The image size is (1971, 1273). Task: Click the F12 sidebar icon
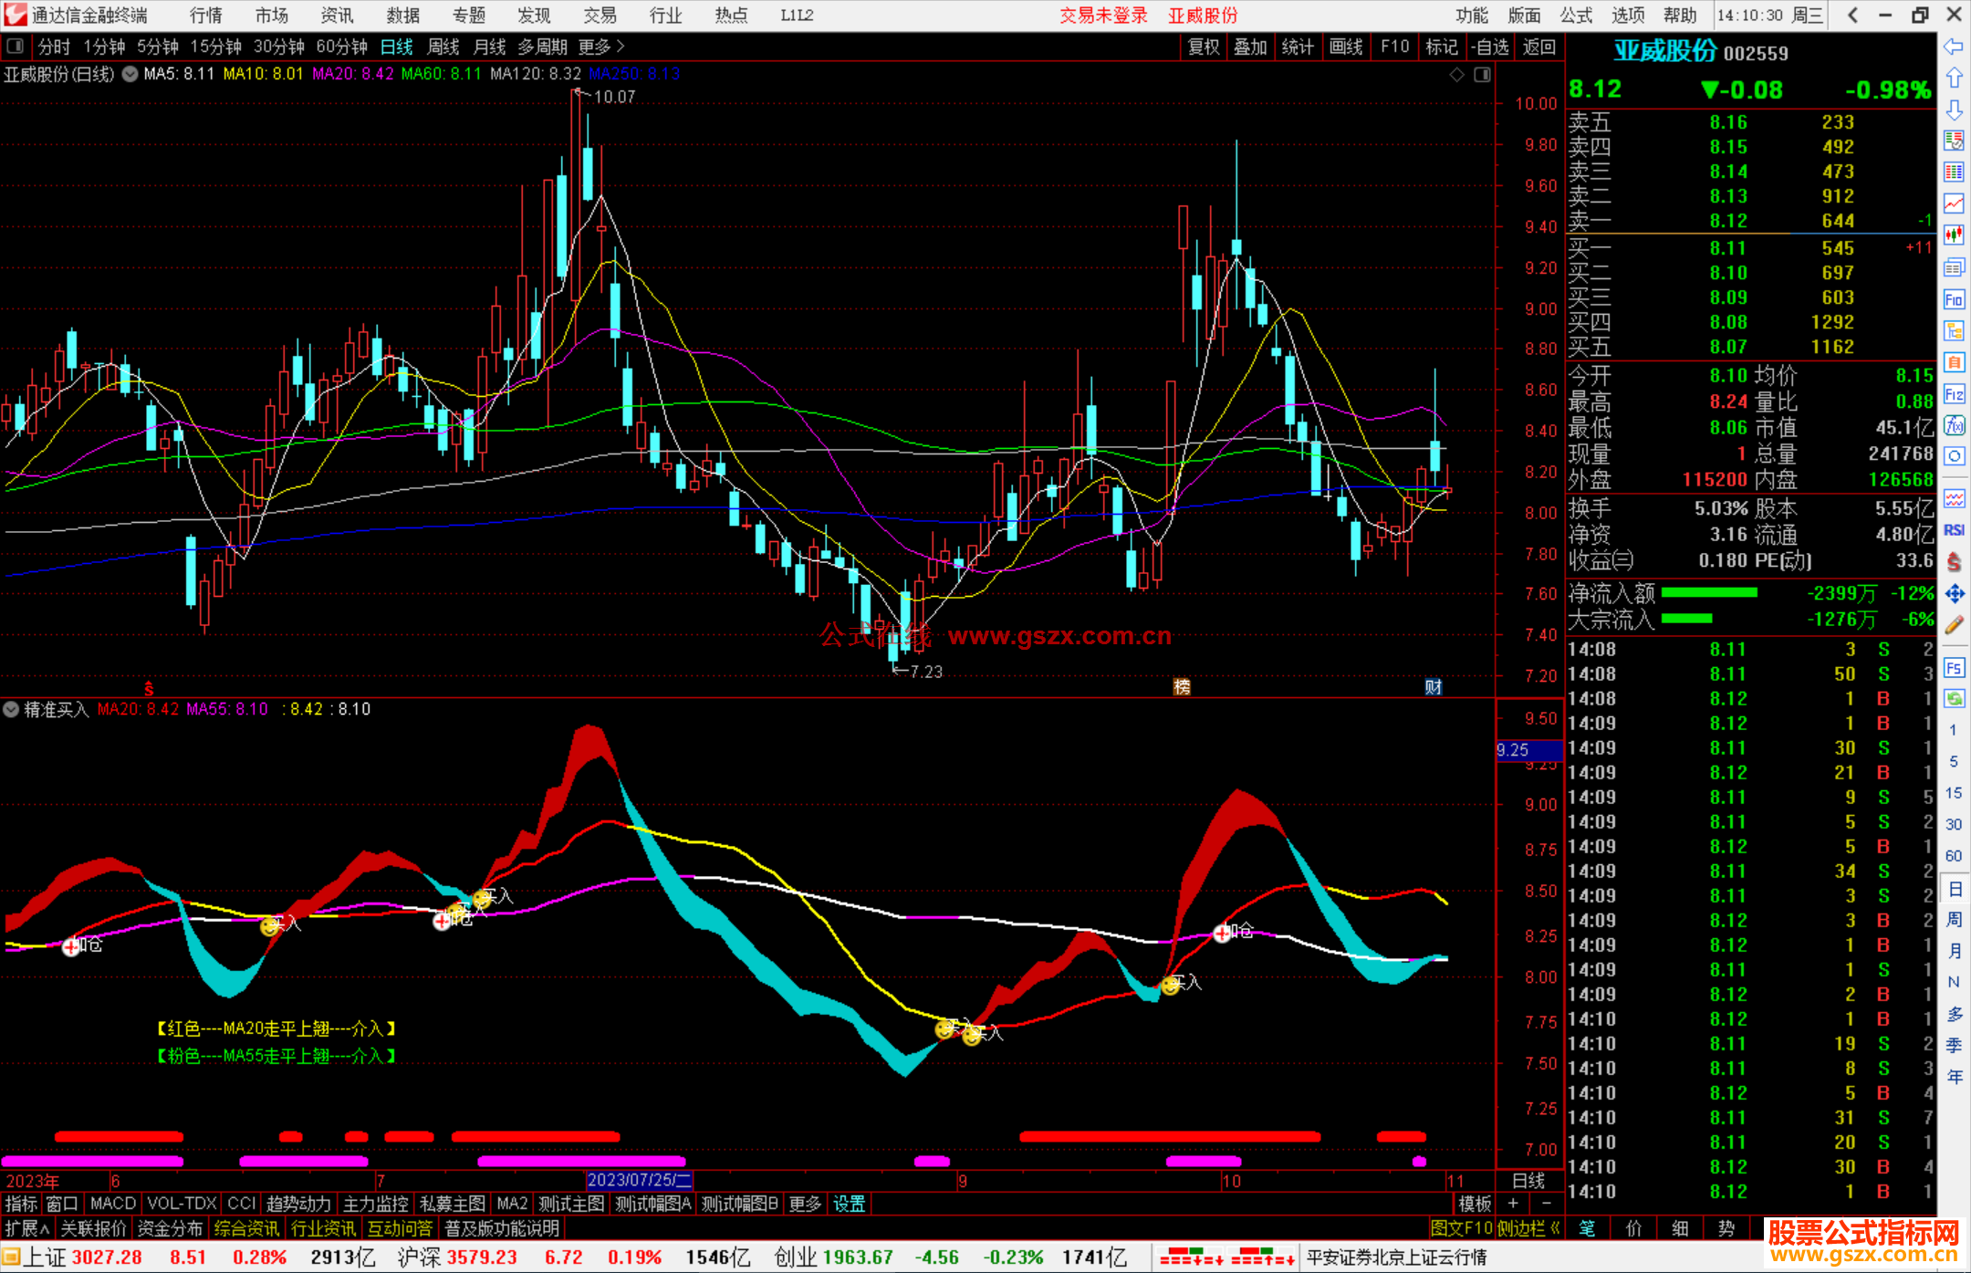click(1954, 394)
